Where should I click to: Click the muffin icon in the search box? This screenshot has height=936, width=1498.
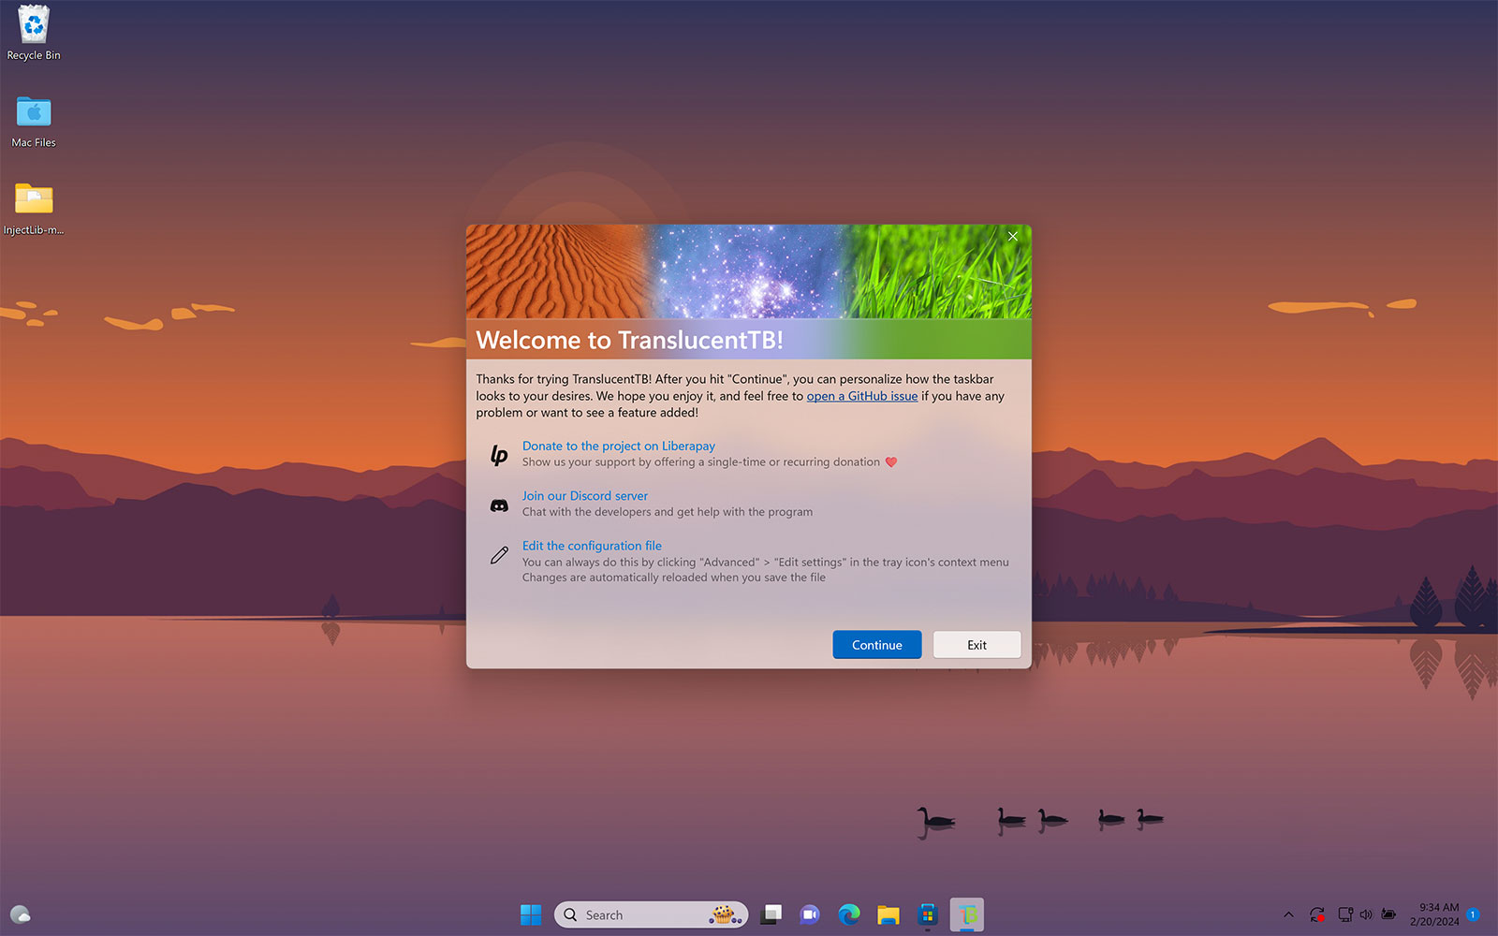tap(725, 914)
